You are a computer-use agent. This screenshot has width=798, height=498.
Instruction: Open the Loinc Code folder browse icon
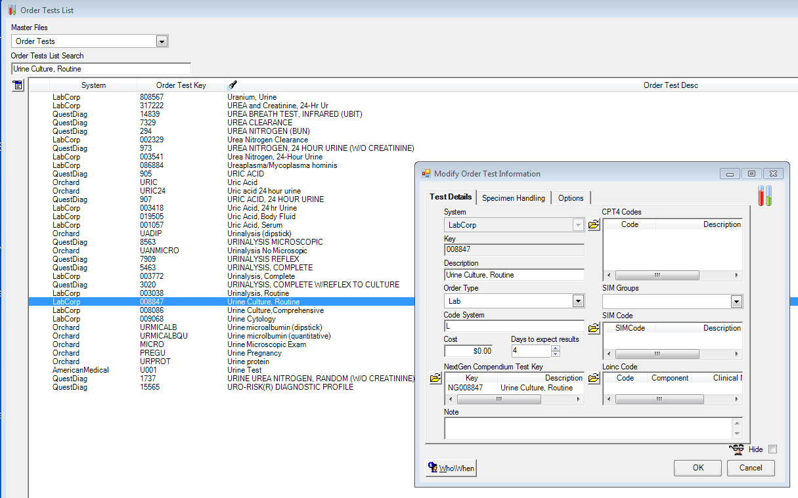pyautogui.click(x=594, y=378)
